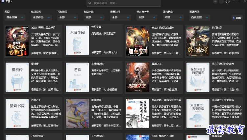This screenshot has width=247, height=140.
Task: Select title 全家穿越，就我没有金手指
Action: click(166, 100)
